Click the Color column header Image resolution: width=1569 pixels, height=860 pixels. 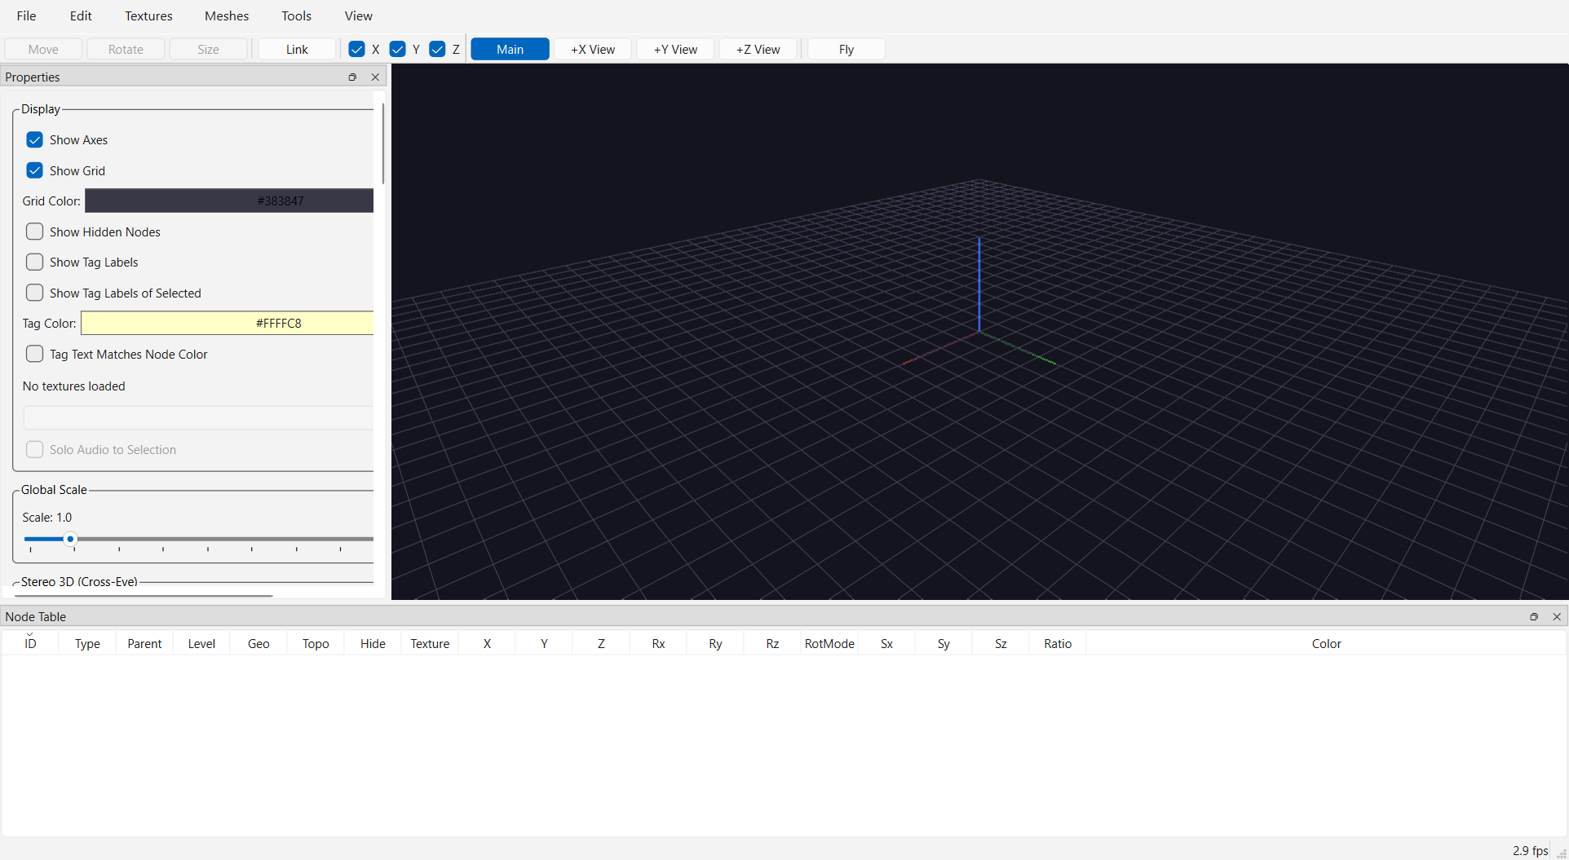pos(1326,643)
